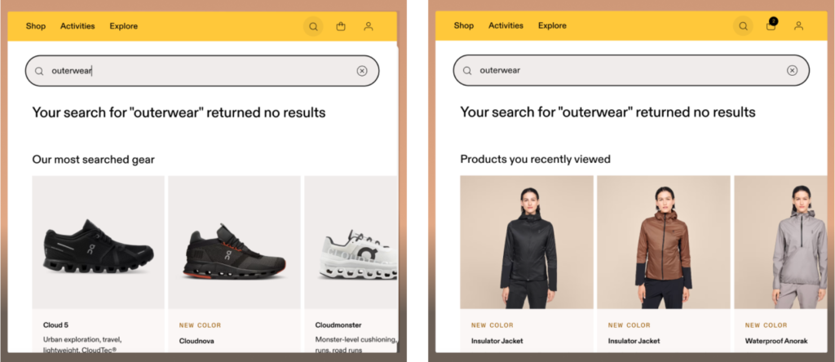The width and height of the screenshot is (835, 362).
Task: Click the right search field containing outerwear
Action: (631, 70)
